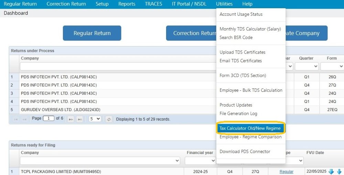
Task: Open Form filter dropdown in Returns under Process
Action: [332, 66]
